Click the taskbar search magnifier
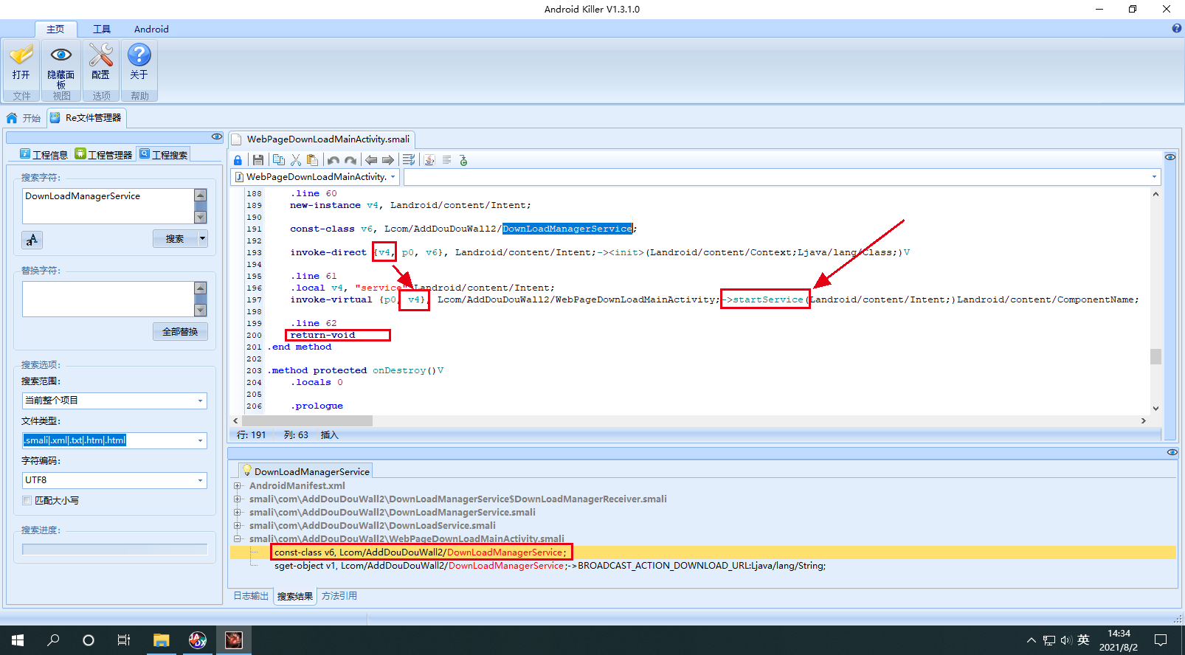Image resolution: width=1185 pixels, height=655 pixels. [53, 640]
